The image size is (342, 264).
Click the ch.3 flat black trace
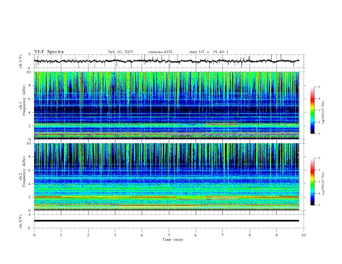pyautogui.click(x=166, y=221)
